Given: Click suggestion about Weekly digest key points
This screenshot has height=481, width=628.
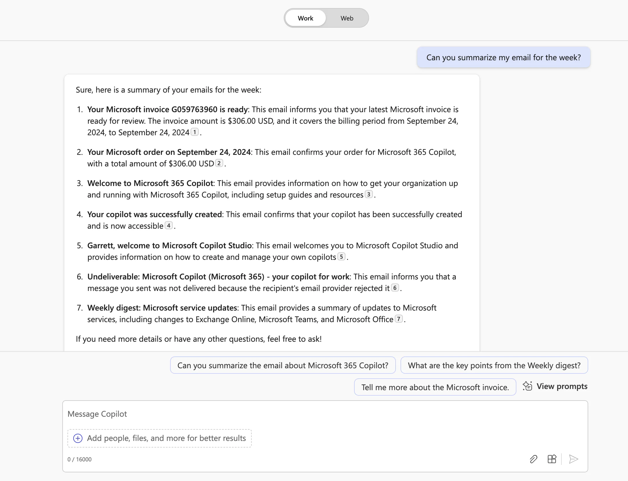Looking at the screenshot, I should [494, 365].
